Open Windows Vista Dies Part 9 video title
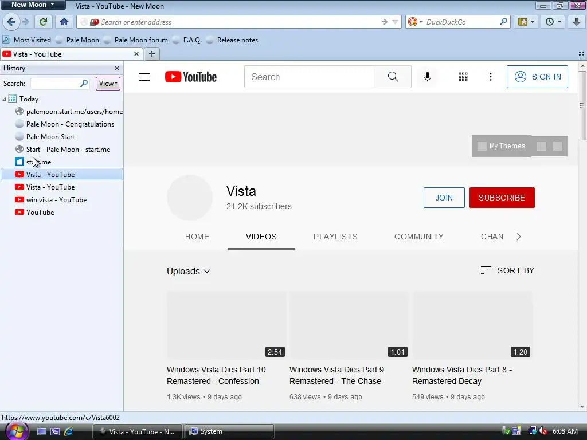 pos(336,375)
